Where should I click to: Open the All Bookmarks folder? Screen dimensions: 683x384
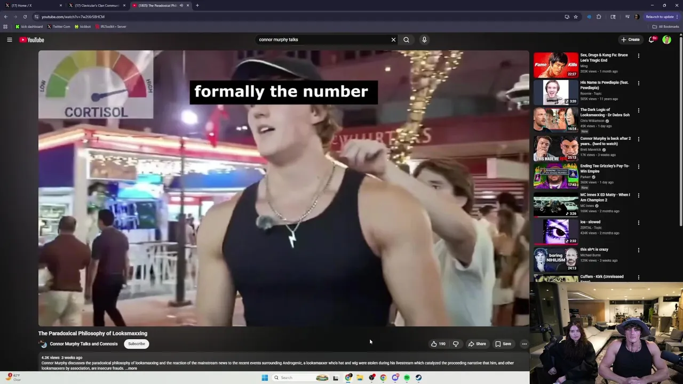point(666,26)
